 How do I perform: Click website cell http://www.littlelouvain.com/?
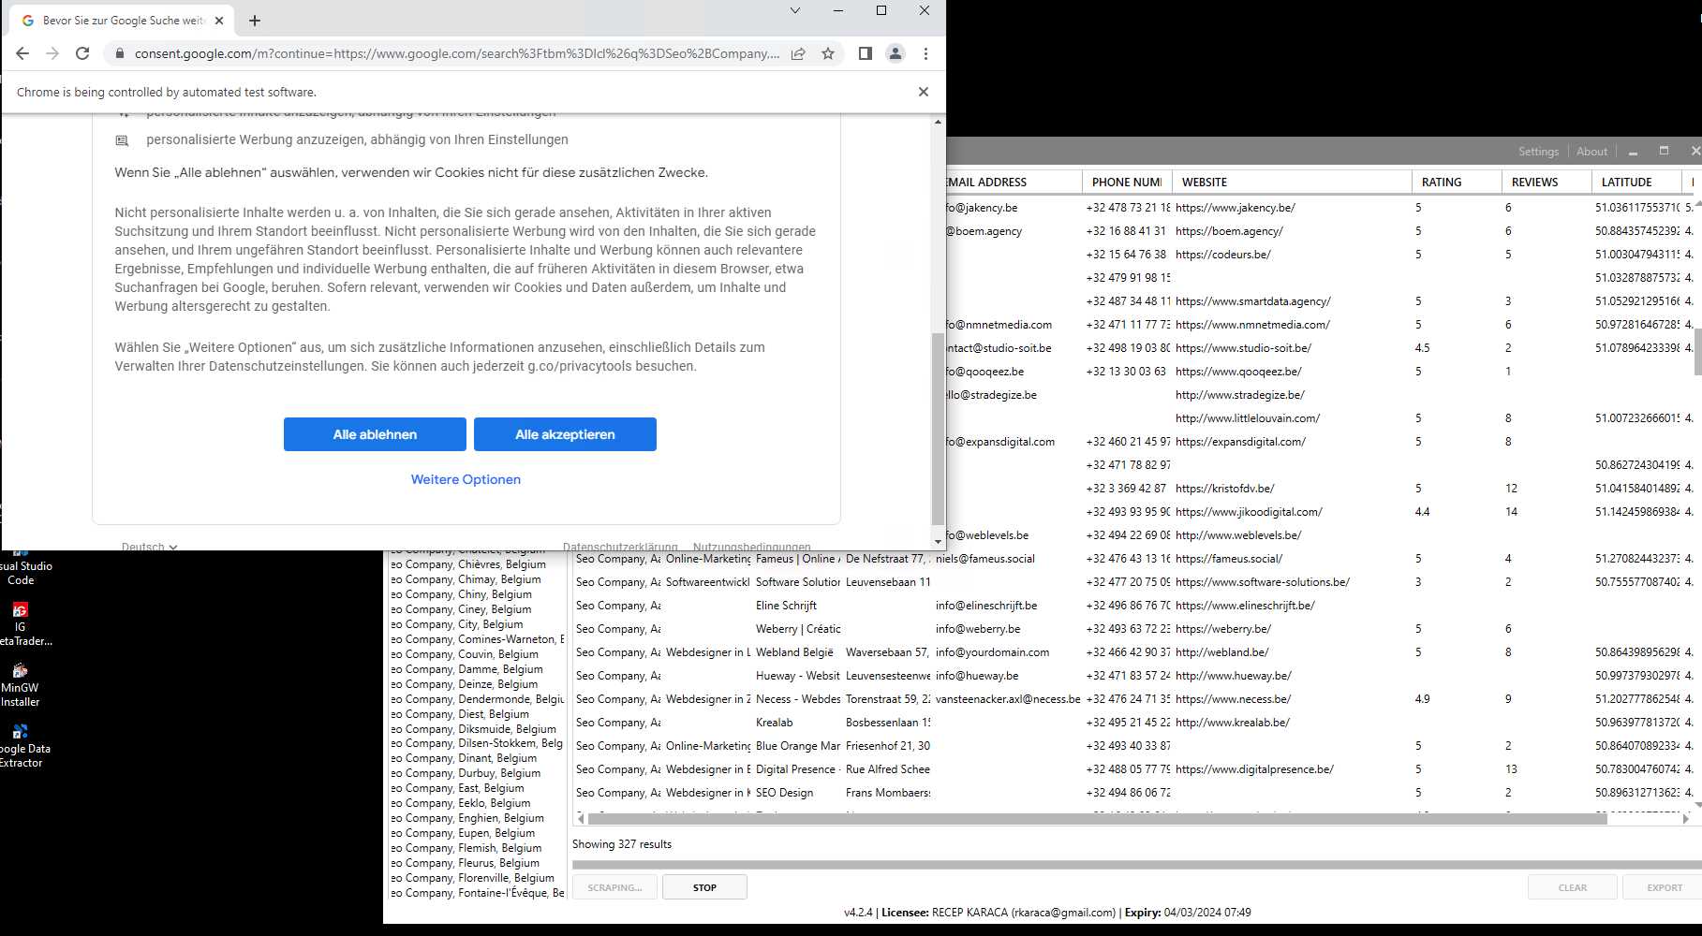tap(1248, 418)
